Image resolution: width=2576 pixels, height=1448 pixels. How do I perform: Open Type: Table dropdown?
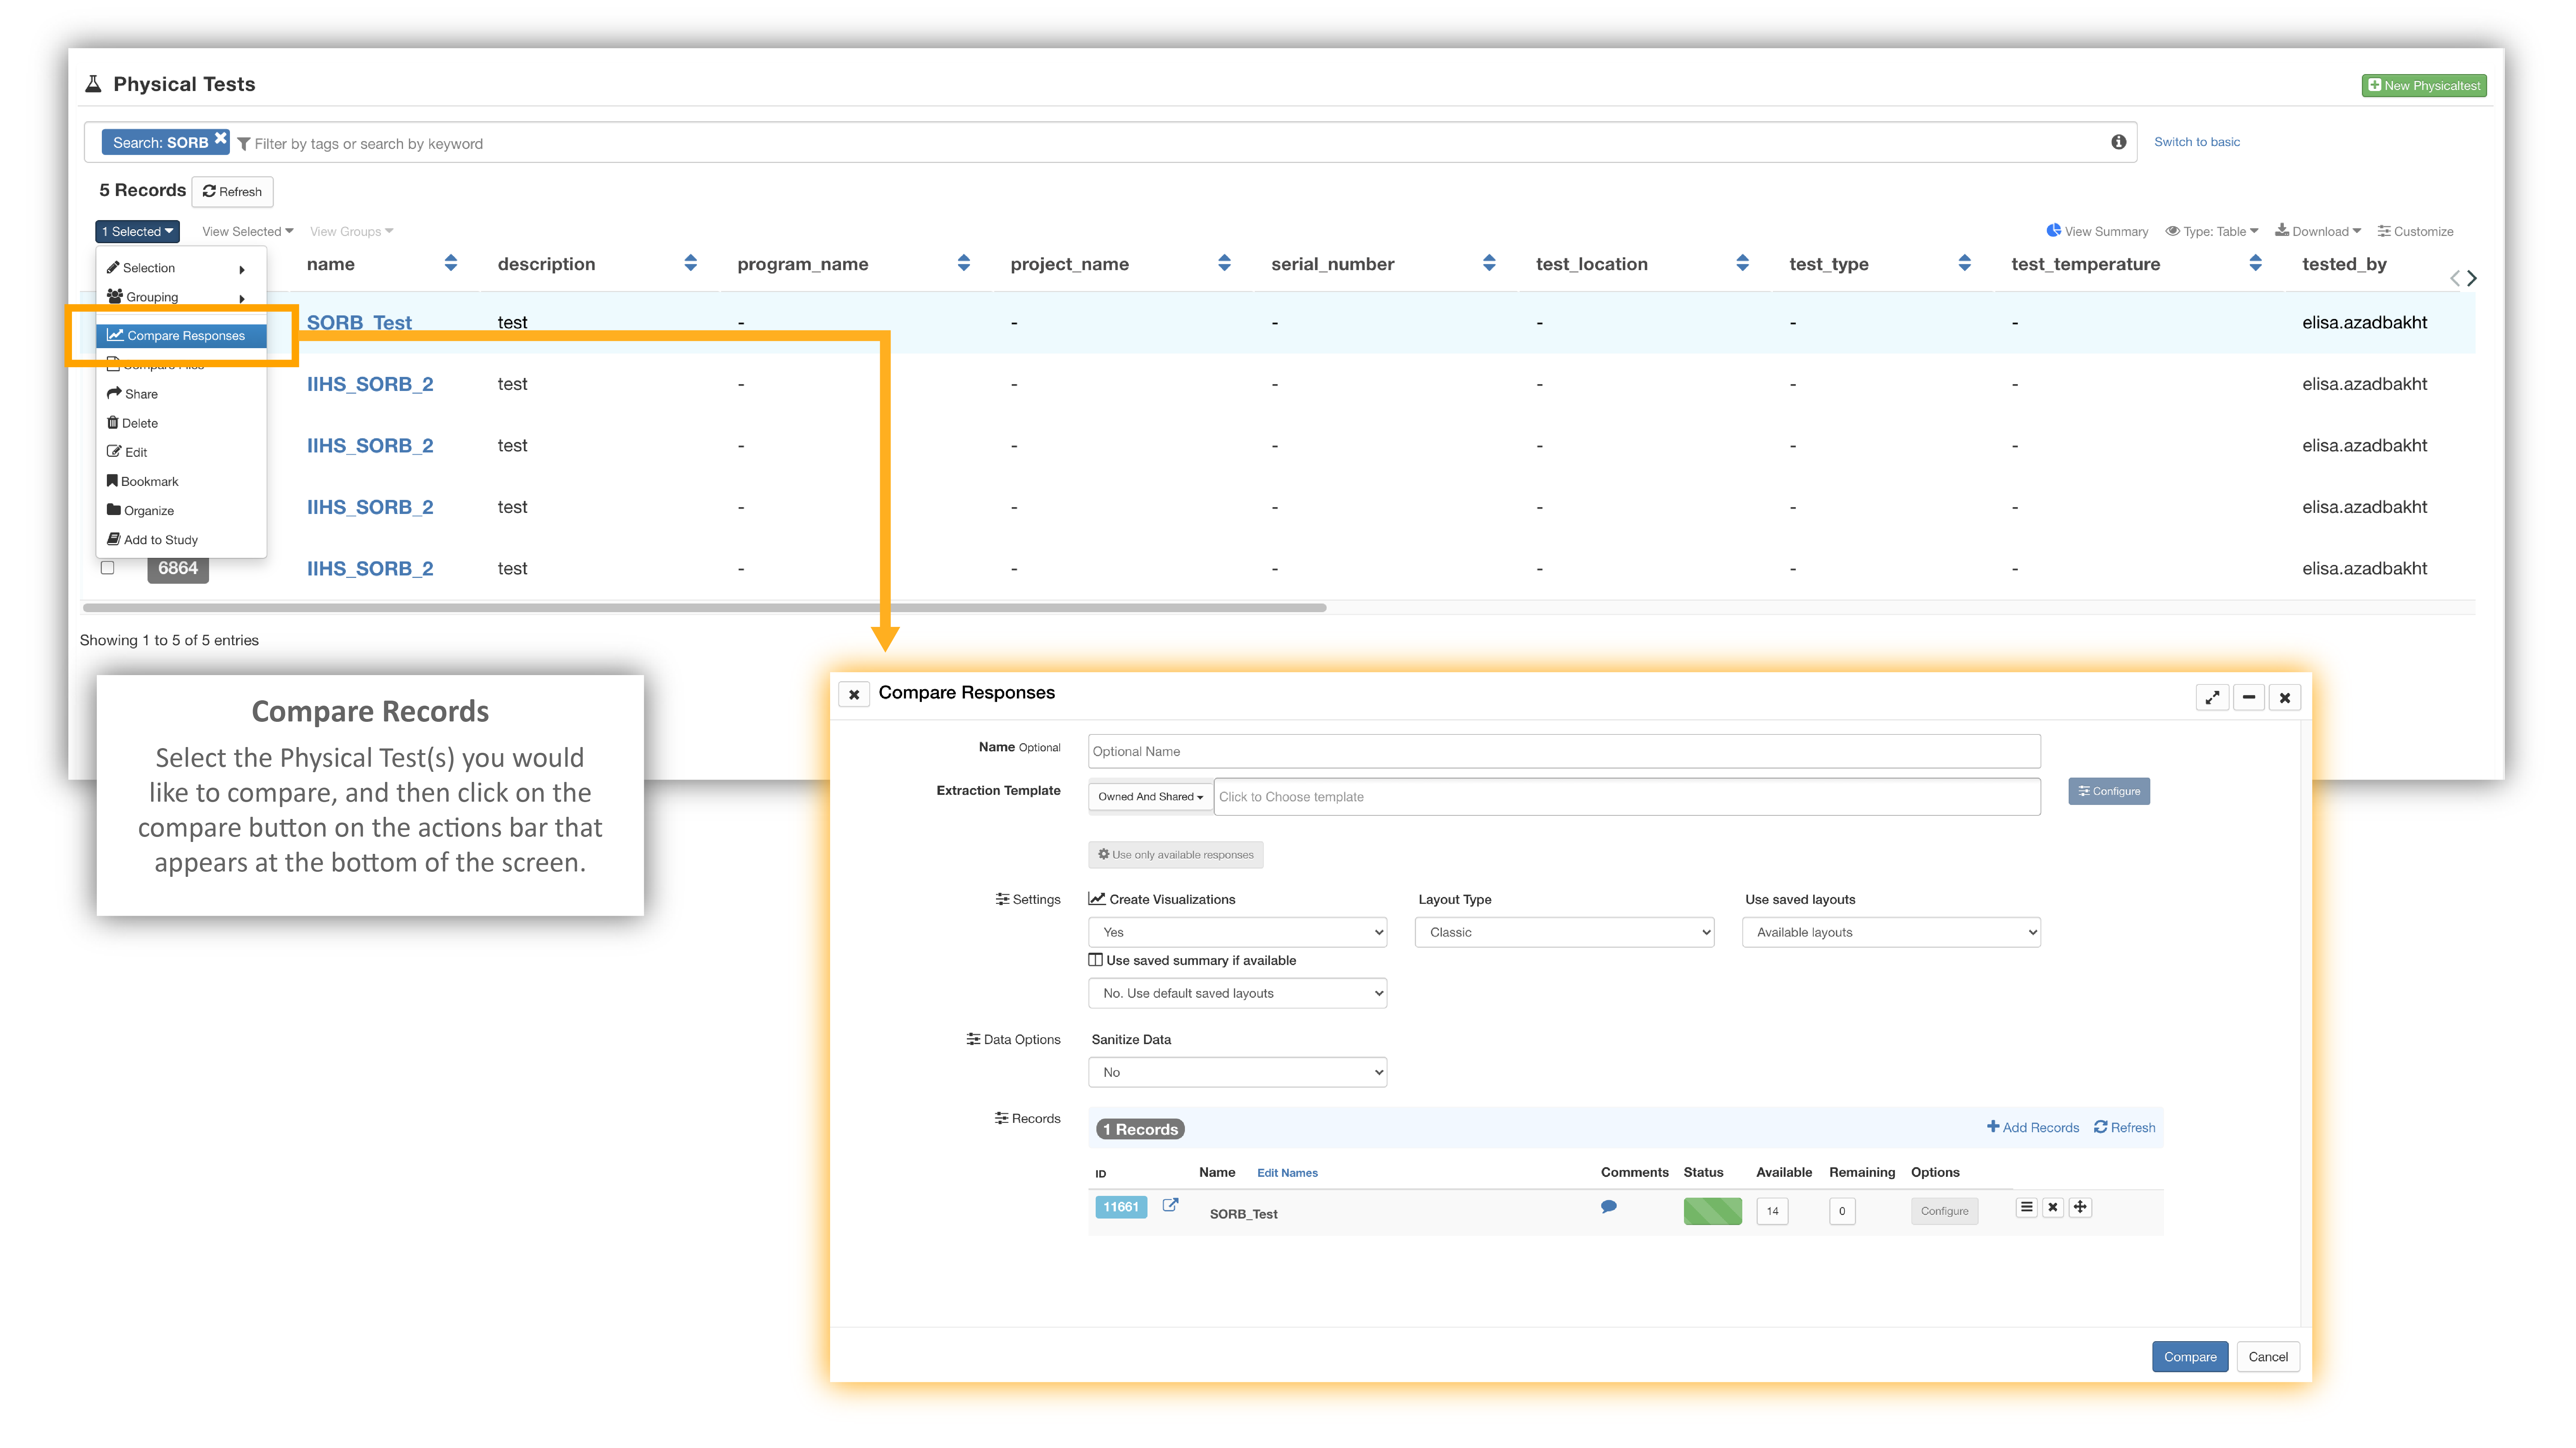pyautogui.click(x=2211, y=231)
